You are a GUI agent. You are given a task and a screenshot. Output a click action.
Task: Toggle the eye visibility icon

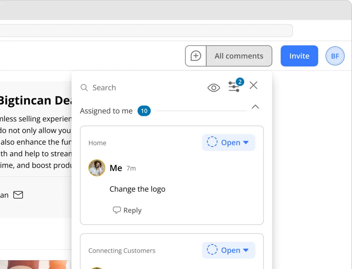pos(214,88)
